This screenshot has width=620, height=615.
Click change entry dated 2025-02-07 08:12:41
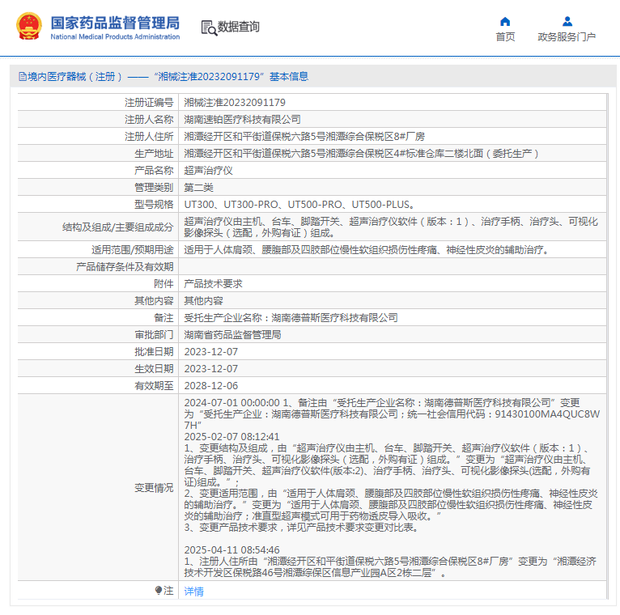(391, 482)
